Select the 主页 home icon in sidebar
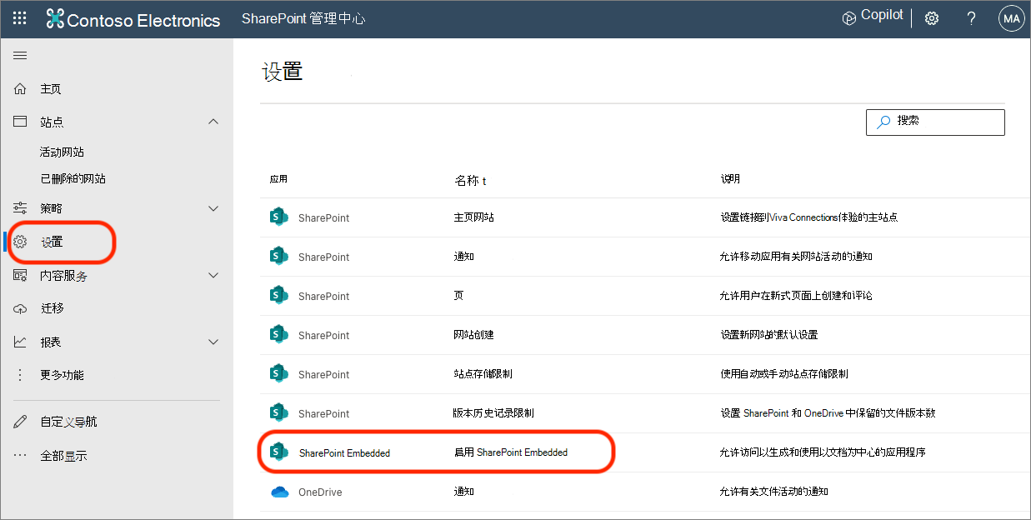 click(19, 88)
